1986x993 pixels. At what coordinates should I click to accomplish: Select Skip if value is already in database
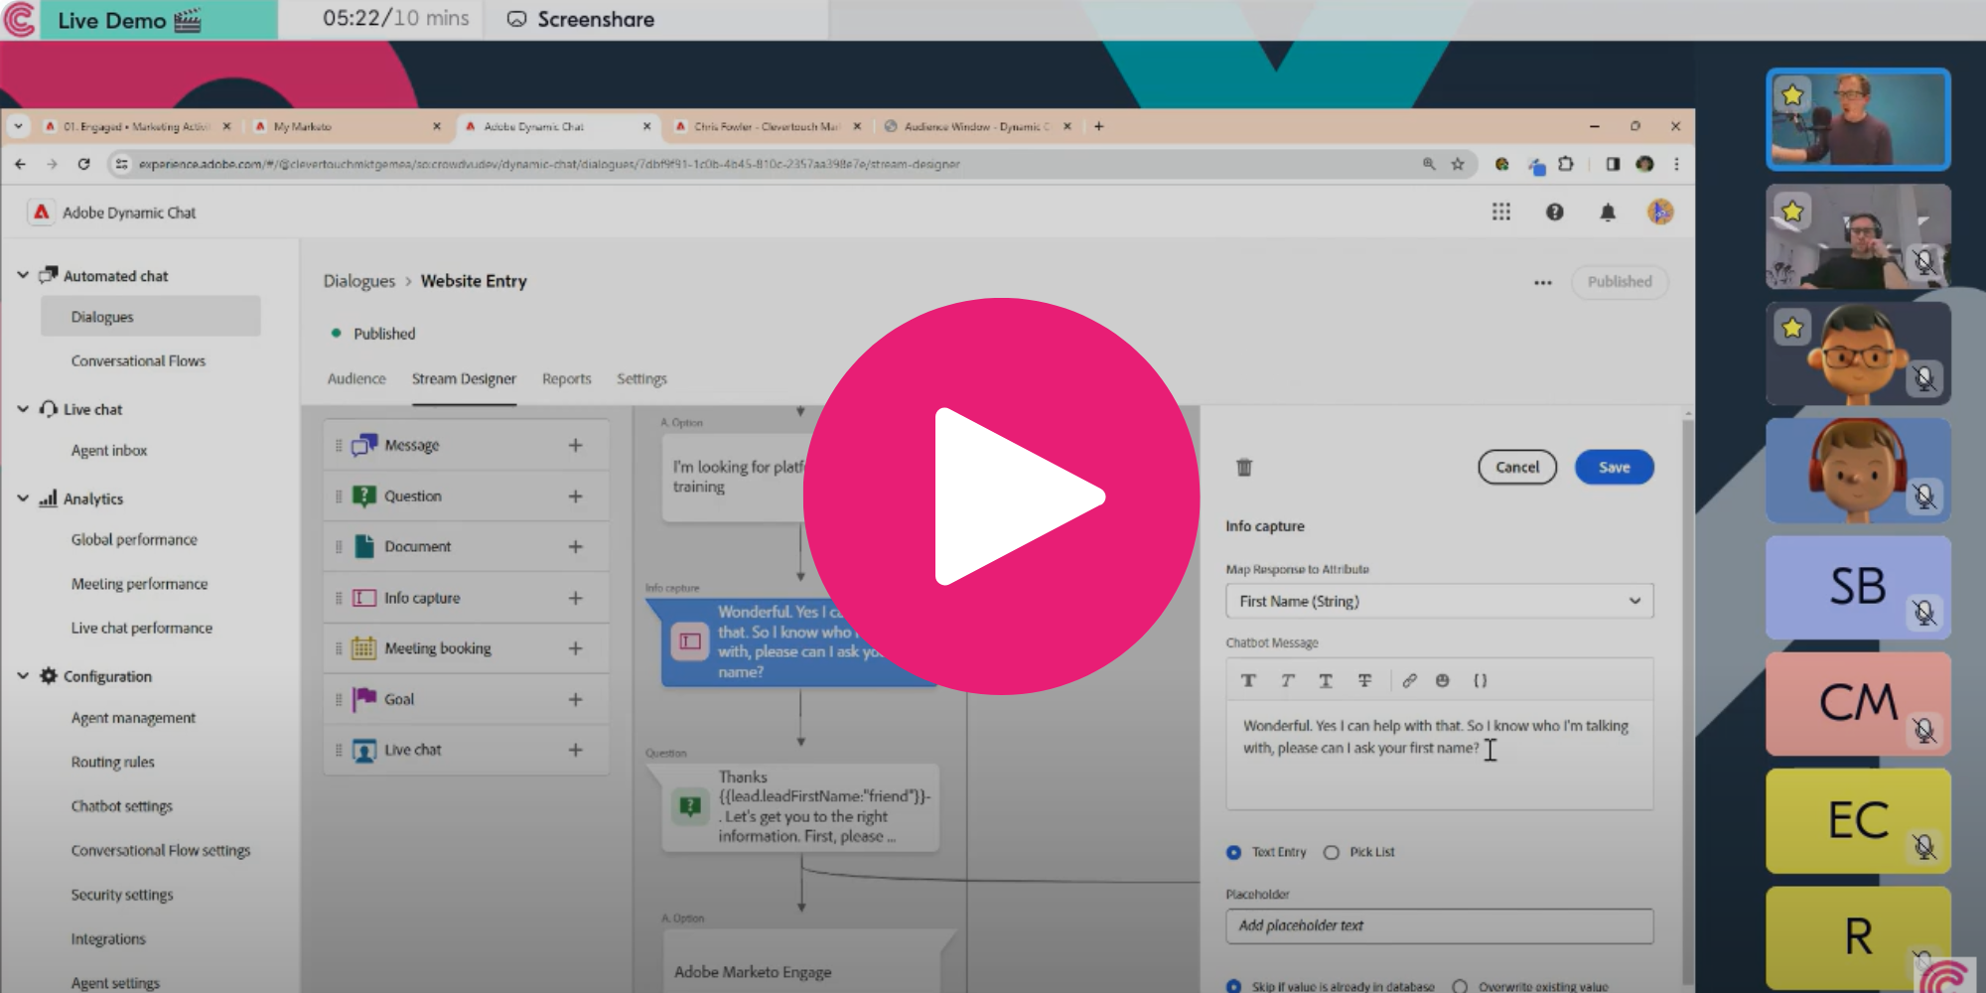[x=1233, y=986]
